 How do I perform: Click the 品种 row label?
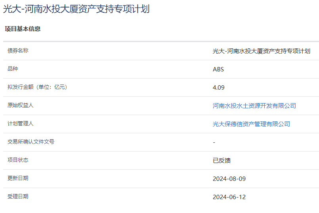click(x=13, y=69)
